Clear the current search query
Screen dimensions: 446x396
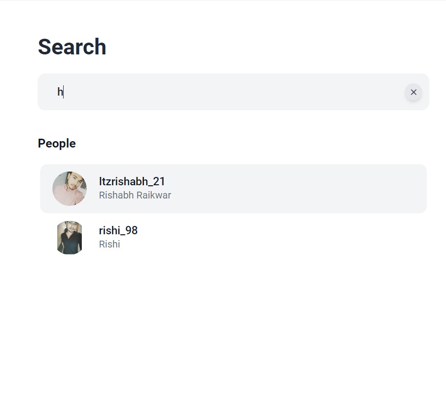[413, 92]
